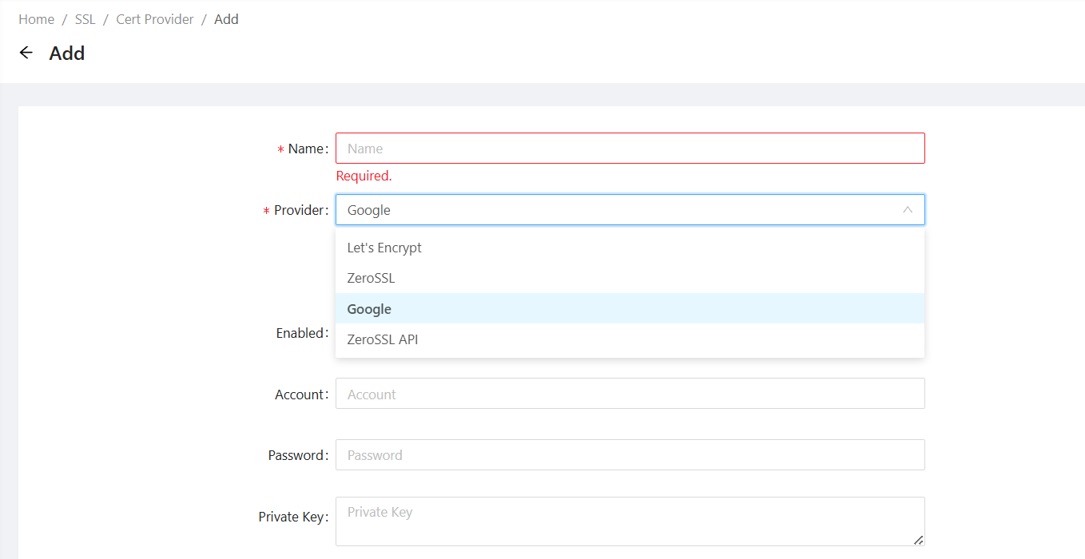The height and width of the screenshot is (559, 1085).
Task: Click the Add page heading
Action: pos(67,54)
